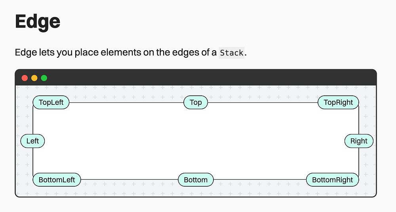Click the Left edge pill
This screenshot has height=212, width=396.
pos(32,141)
